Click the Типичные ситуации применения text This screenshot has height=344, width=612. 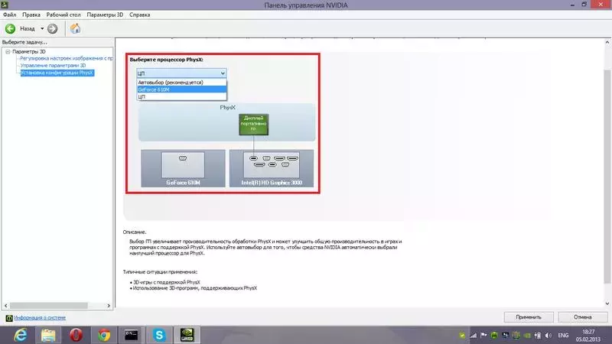coord(160,272)
